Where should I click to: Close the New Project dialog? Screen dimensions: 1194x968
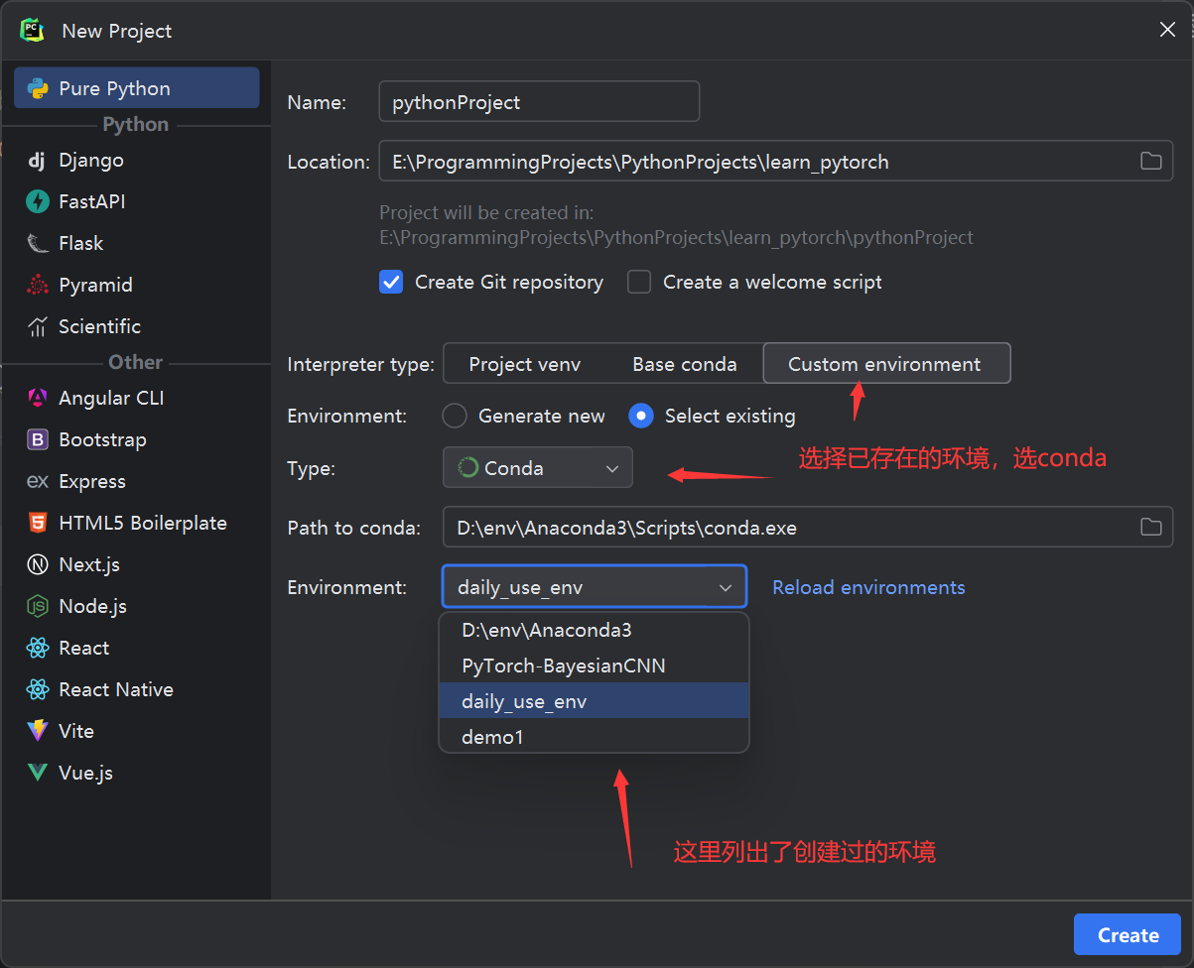point(1167,30)
